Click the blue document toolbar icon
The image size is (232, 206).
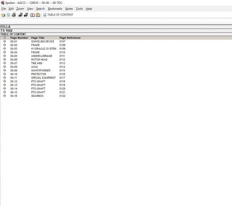click(9, 15)
